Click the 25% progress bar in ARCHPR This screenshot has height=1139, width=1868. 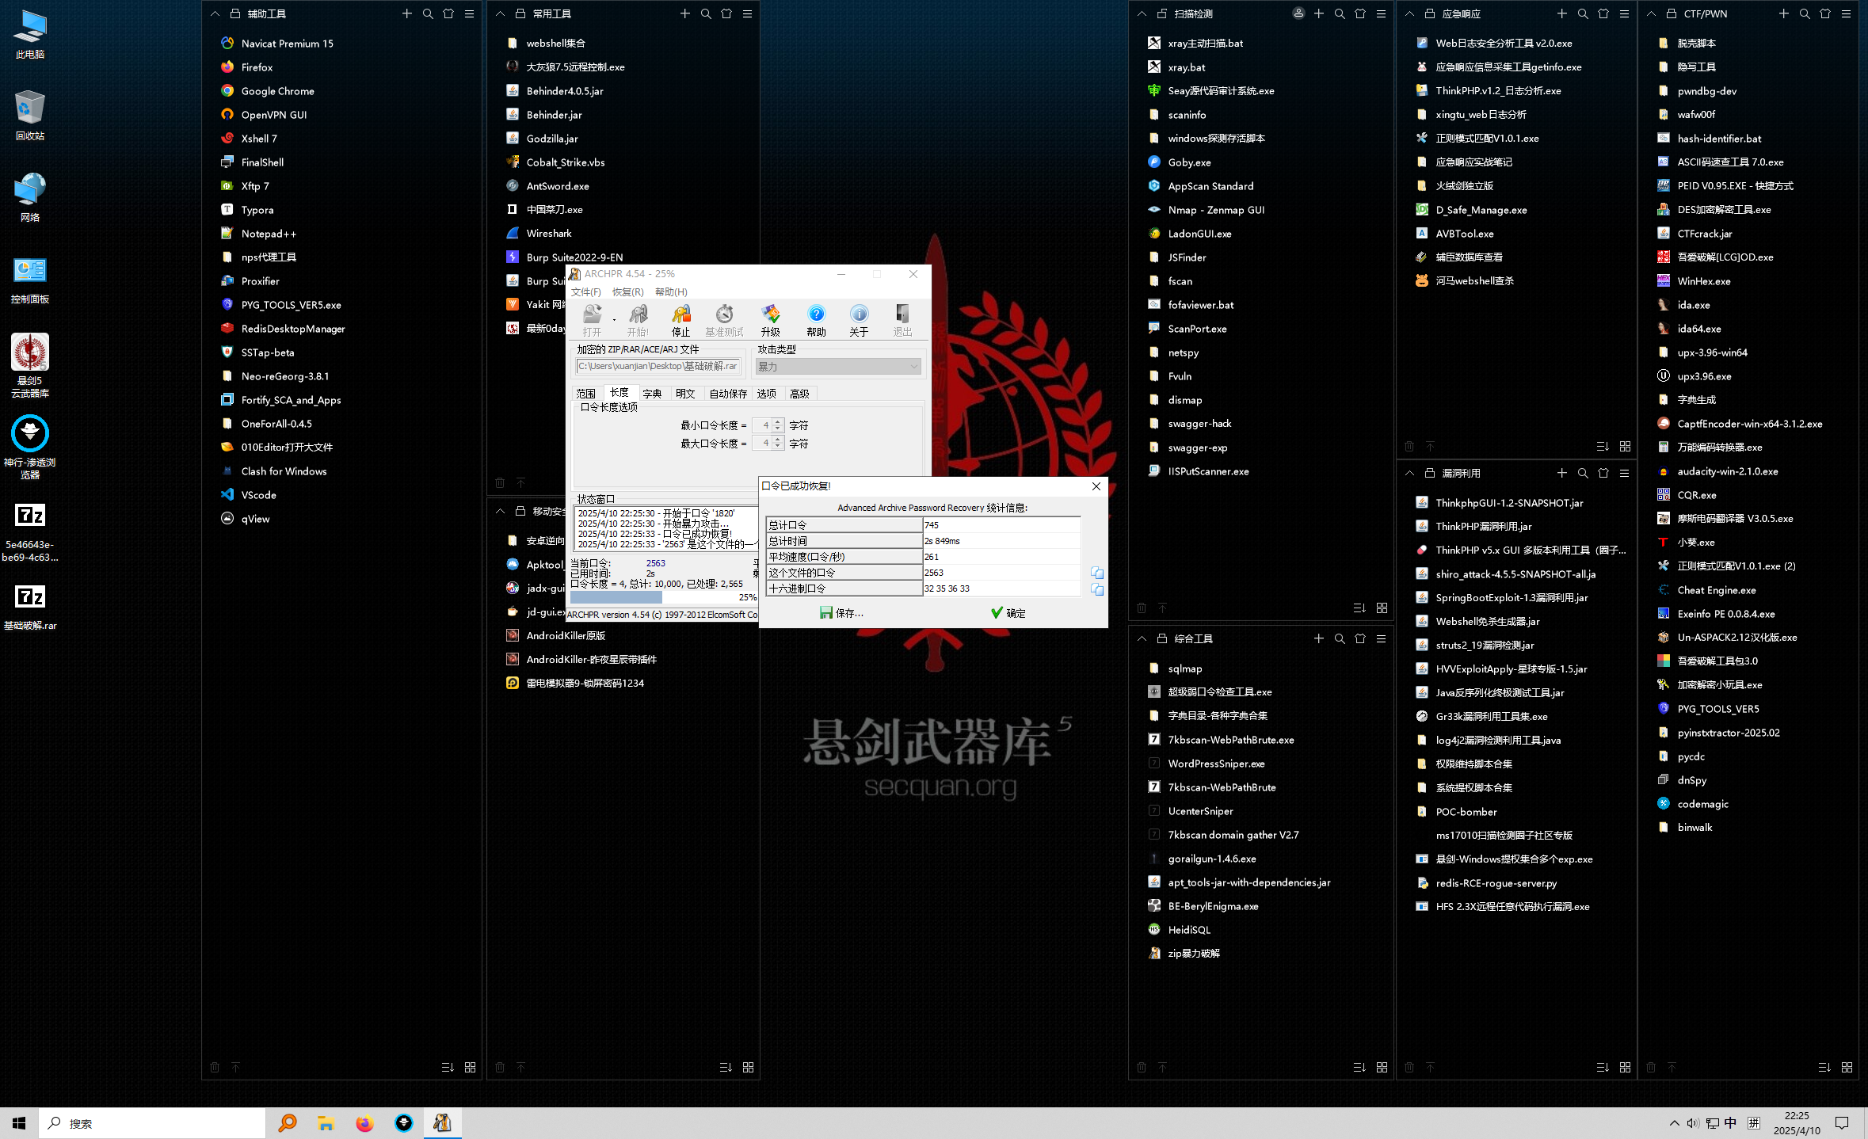662,597
